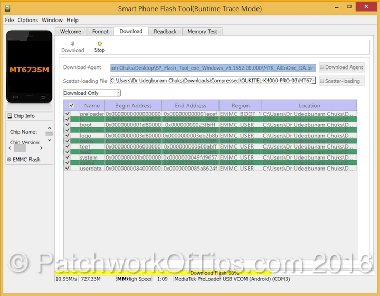Click the Chip Info left scroll arrow
Image resolution: width=380 pixels, height=296 pixels.
point(10,148)
